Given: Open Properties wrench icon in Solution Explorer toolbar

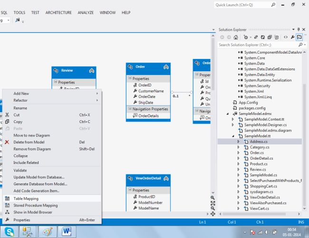Looking at the screenshot, I should pyautogui.click(x=293, y=37).
